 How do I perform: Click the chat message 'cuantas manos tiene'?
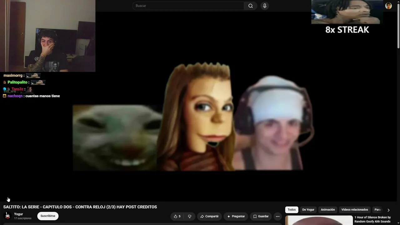click(42, 96)
